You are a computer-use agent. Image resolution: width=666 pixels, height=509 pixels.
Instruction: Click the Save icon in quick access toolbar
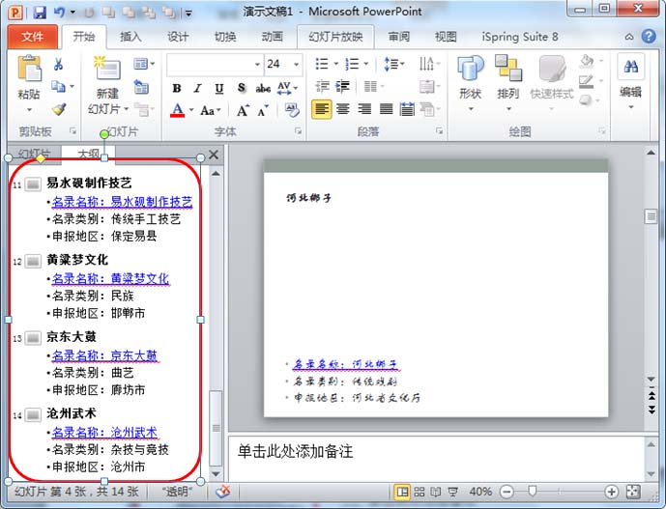point(40,13)
